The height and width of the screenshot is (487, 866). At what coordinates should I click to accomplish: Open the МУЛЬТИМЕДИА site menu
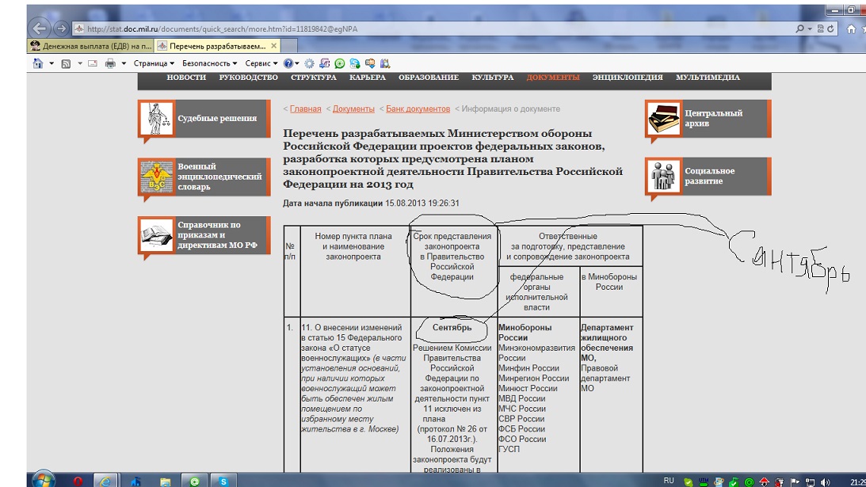point(708,78)
